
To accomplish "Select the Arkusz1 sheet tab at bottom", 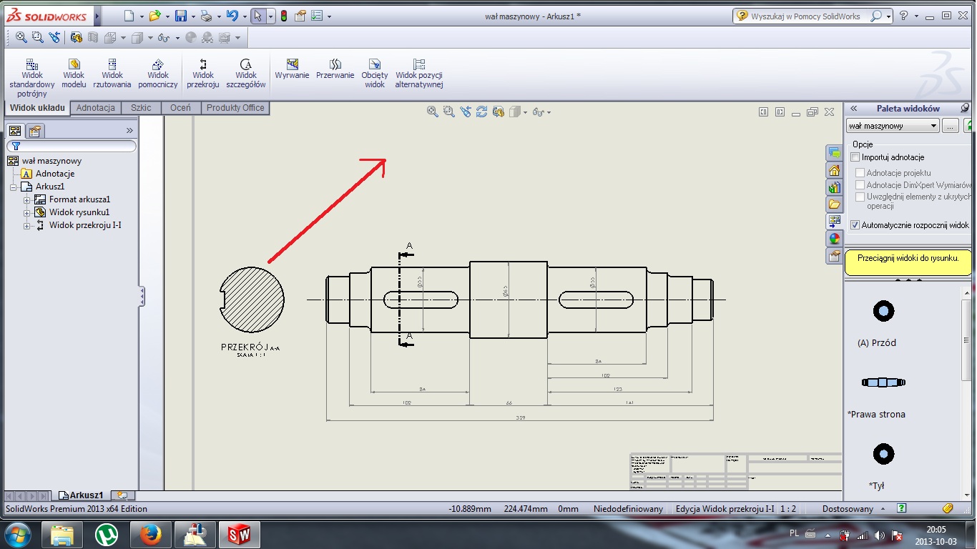I will 81,495.
